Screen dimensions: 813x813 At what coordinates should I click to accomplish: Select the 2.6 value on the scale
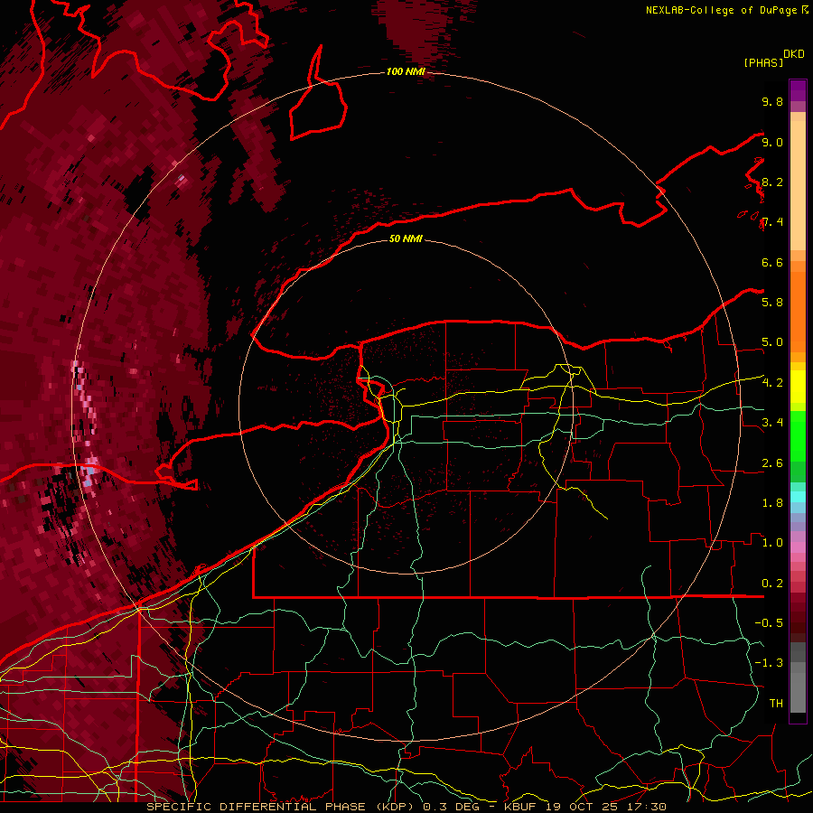772,463
